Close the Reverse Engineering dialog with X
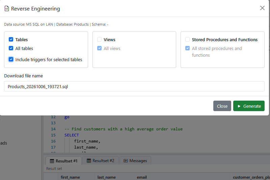Screen dimensions: 270x180 [x=262, y=8]
